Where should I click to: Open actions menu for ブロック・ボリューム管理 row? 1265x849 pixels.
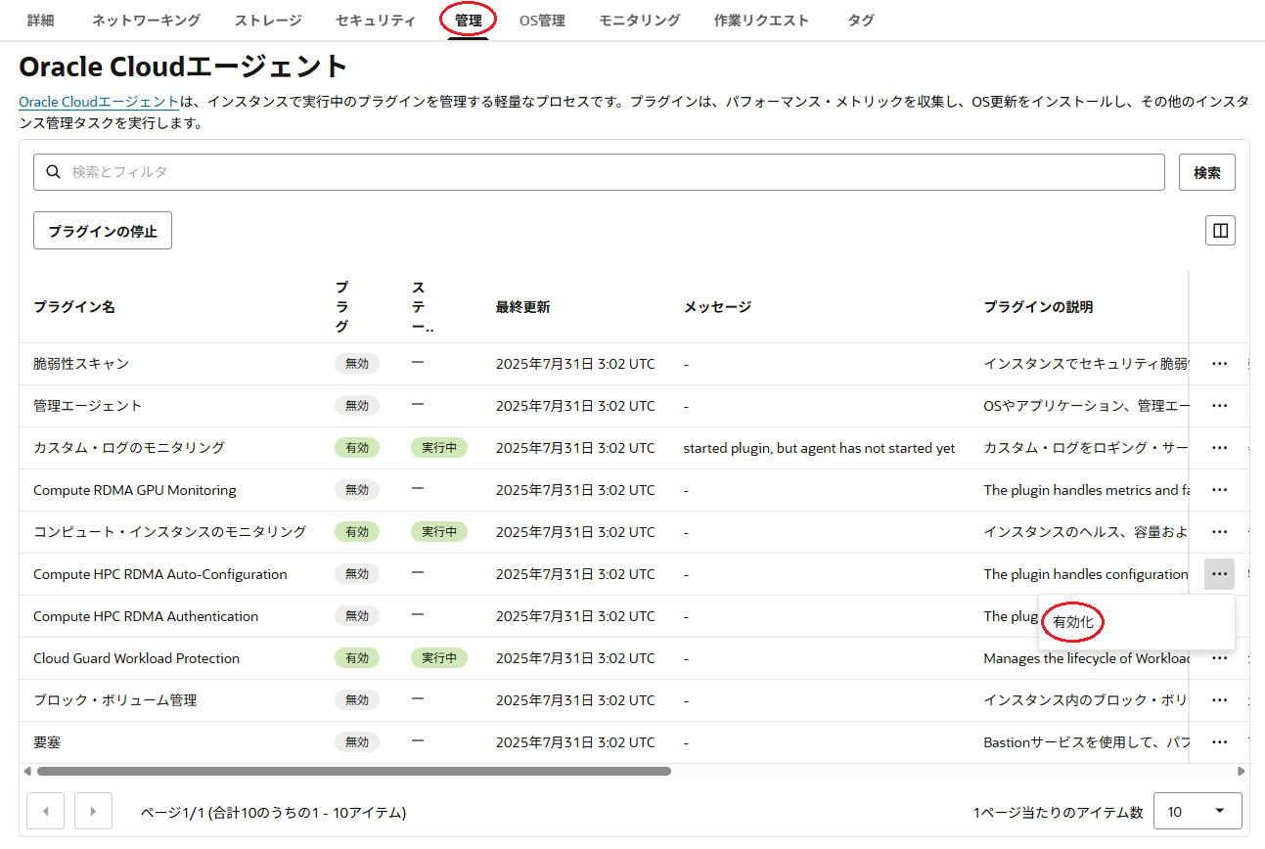tap(1219, 700)
